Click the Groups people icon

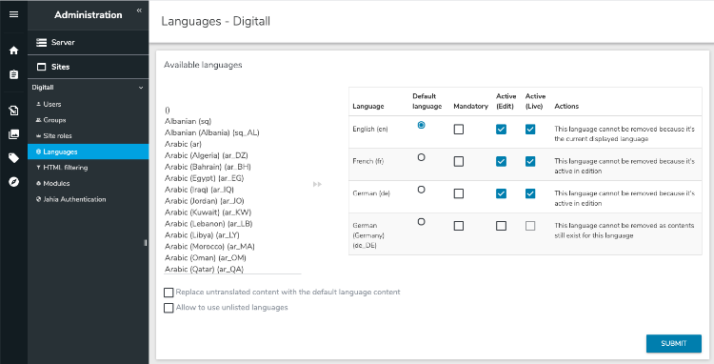click(x=38, y=120)
